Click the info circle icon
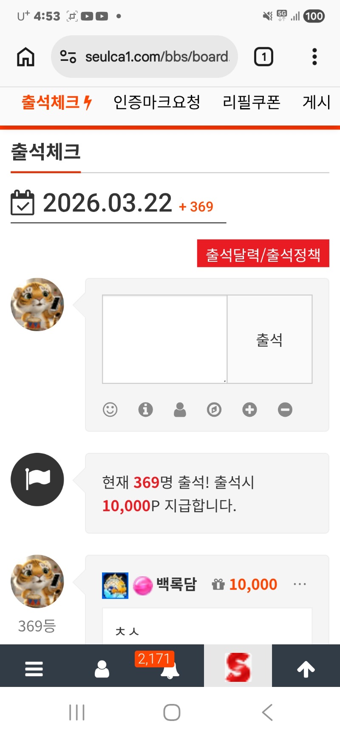Image resolution: width=340 pixels, height=738 pixels. [x=145, y=409]
